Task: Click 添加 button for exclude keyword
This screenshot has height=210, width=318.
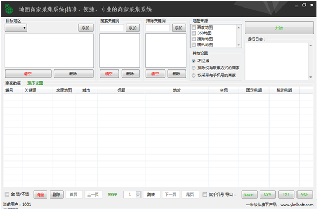Action: click(x=179, y=28)
